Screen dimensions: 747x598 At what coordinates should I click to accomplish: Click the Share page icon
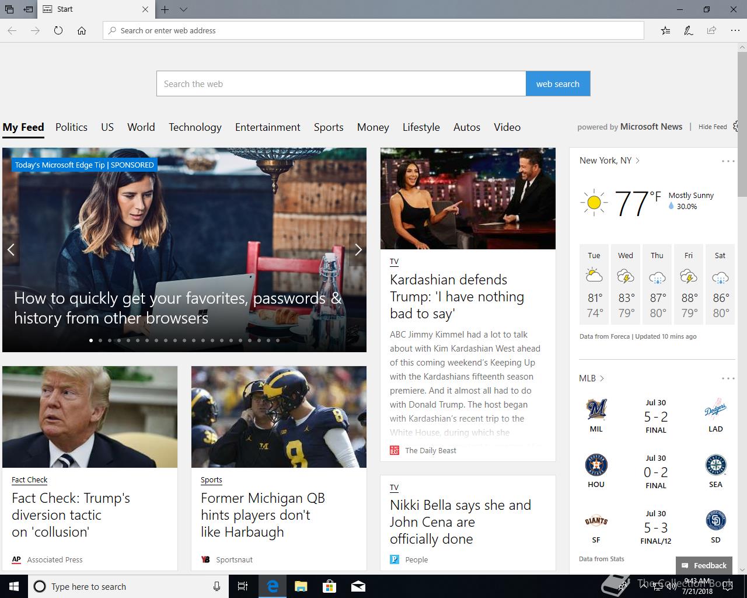[711, 30]
